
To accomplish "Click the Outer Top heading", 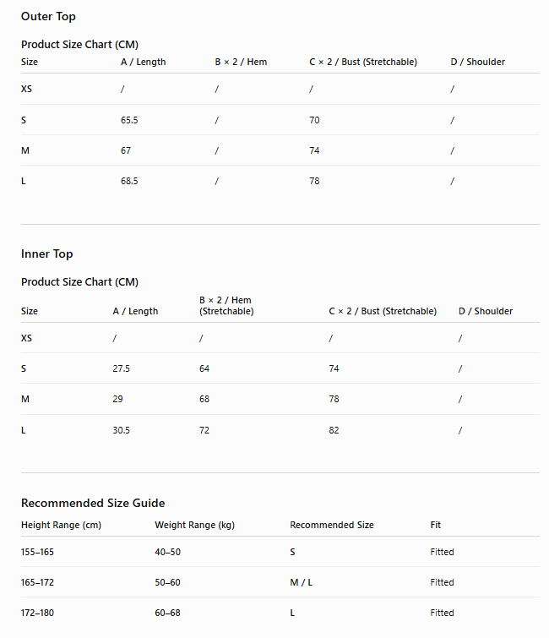I will 48,16.
